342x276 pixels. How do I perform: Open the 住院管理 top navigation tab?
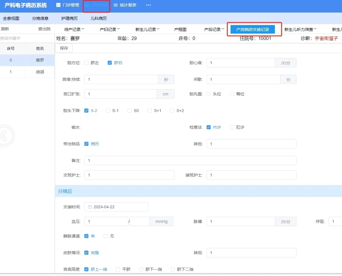pos(96,5)
